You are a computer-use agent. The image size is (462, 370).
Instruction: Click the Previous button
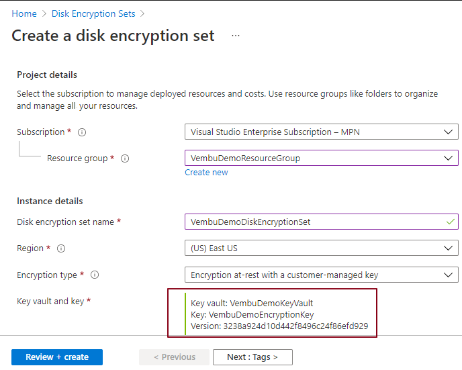175,357
